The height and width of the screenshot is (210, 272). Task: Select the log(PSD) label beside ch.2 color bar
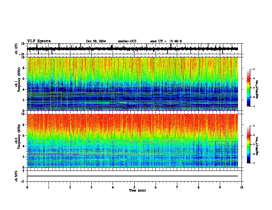257,146
